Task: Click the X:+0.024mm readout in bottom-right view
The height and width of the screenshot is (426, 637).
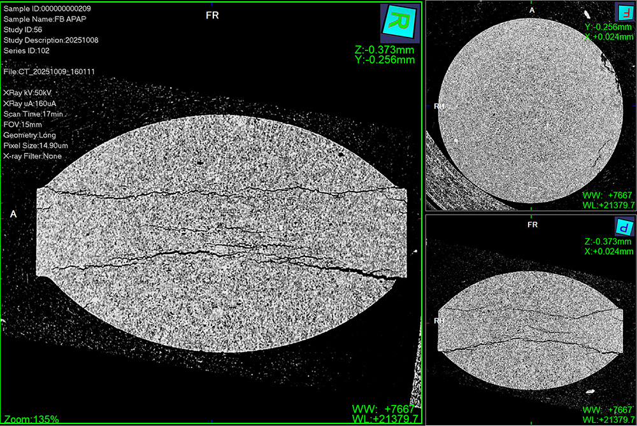Action: coord(608,251)
